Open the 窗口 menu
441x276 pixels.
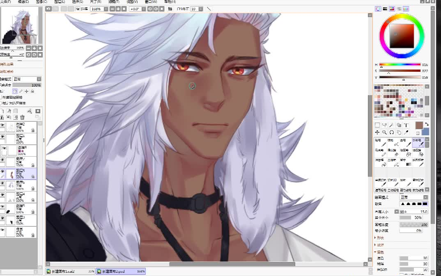151,2
